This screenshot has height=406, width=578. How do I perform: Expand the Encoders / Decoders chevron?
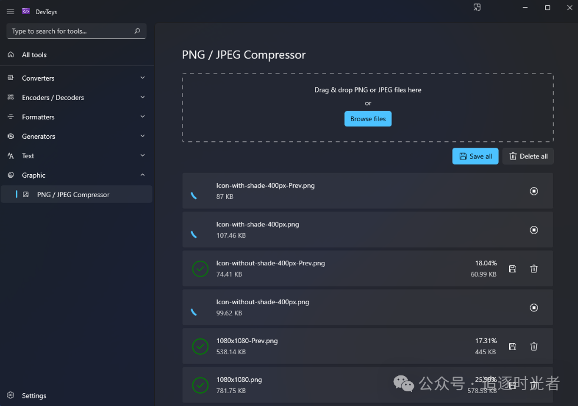[x=142, y=97]
